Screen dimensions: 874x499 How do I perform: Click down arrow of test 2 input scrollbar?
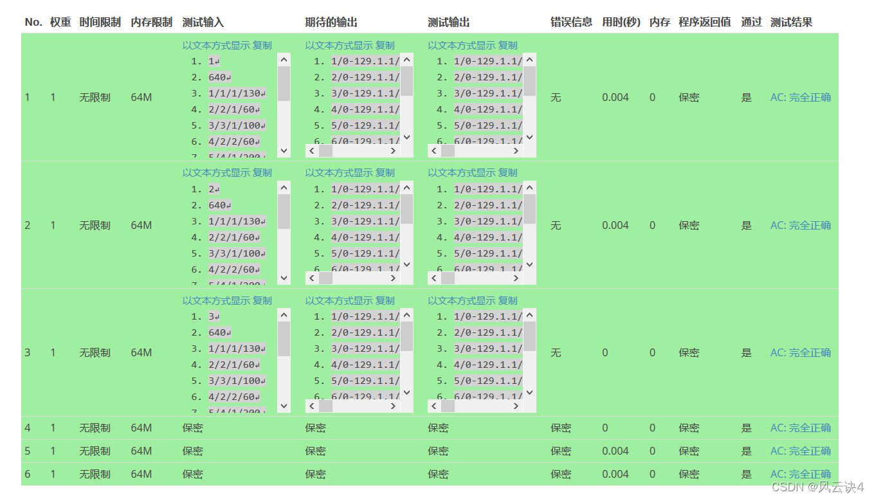[284, 278]
